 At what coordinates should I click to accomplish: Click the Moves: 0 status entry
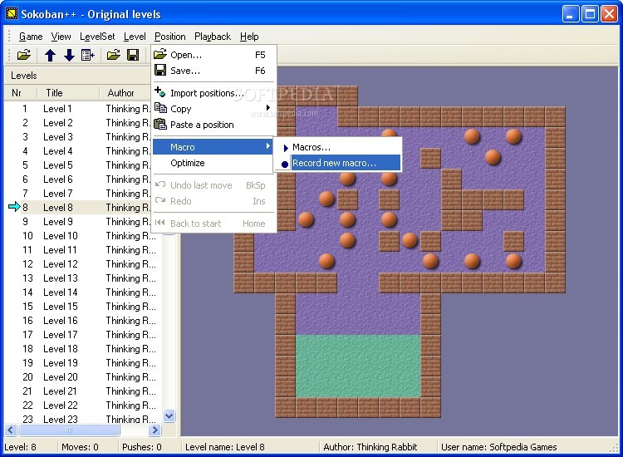click(x=80, y=447)
